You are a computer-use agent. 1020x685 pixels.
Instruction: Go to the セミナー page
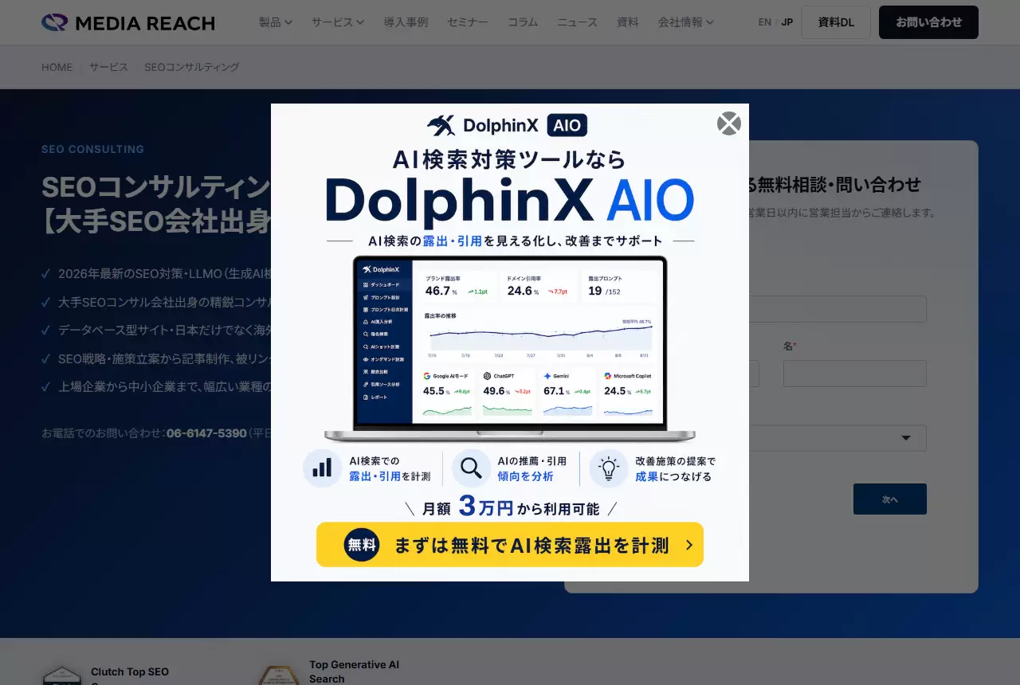click(x=468, y=22)
